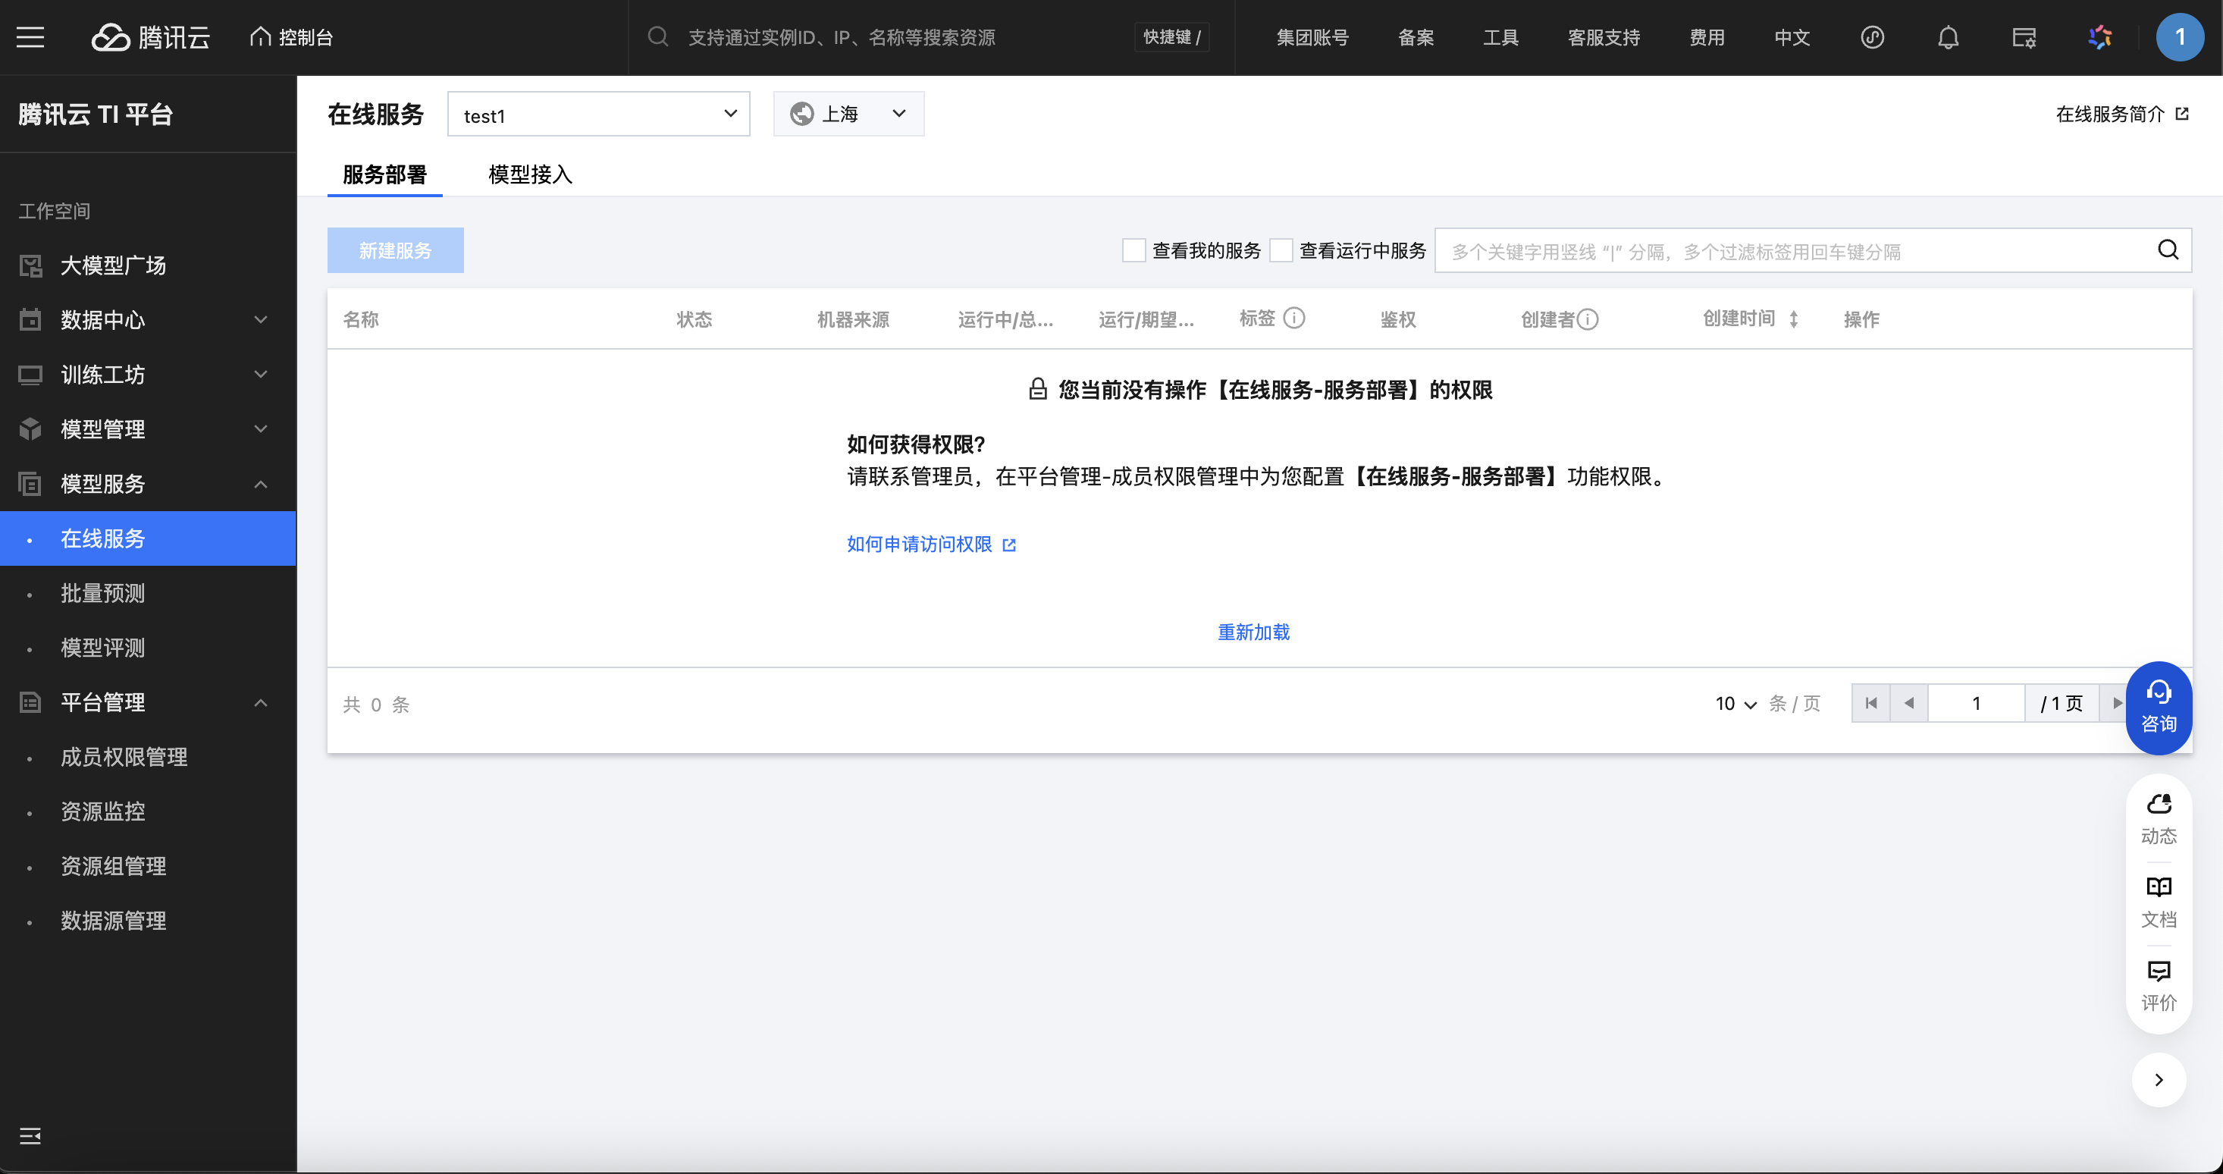Open the test1 workspace dropdown

(x=598, y=114)
